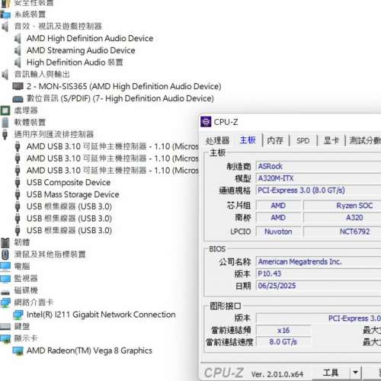Select USB Composite Device entry
The height and width of the screenshot is (381, 381).
[x=69, y=182]
